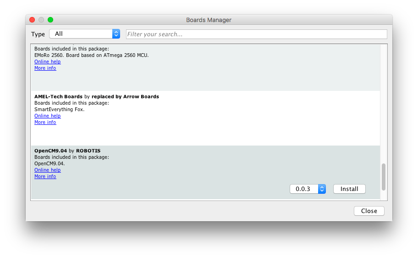The height and width of the screenshot is (258, 418).
Task: Click the Boards Manager title bar
Action: click(209, 20)
